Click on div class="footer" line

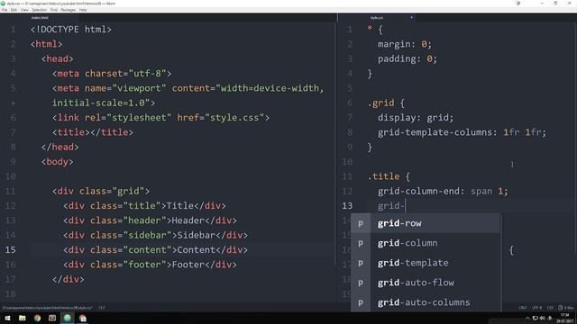pos(151,265)
